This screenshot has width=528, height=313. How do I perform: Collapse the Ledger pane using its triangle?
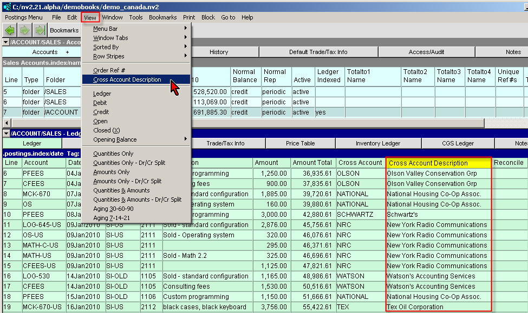click(x=5, y=134)
